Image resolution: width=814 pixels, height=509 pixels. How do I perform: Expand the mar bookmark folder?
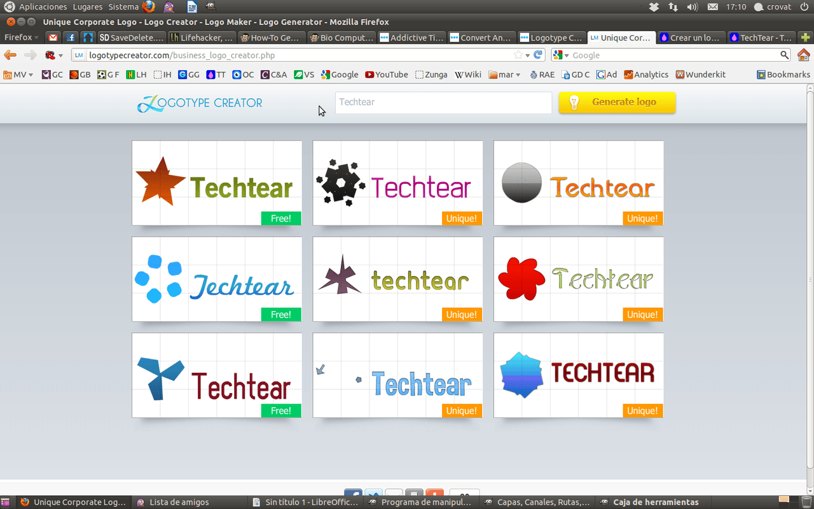click(504, 74)
